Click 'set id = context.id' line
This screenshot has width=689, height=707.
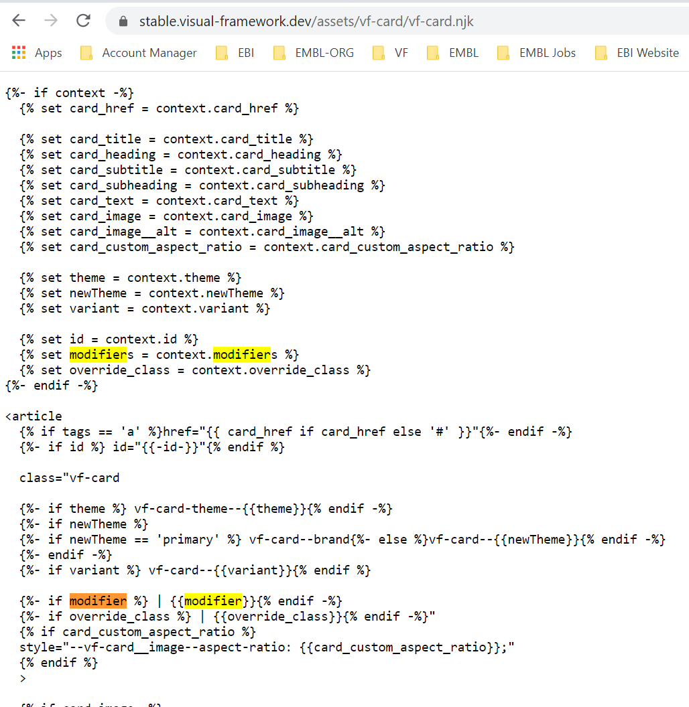point(109,339)
